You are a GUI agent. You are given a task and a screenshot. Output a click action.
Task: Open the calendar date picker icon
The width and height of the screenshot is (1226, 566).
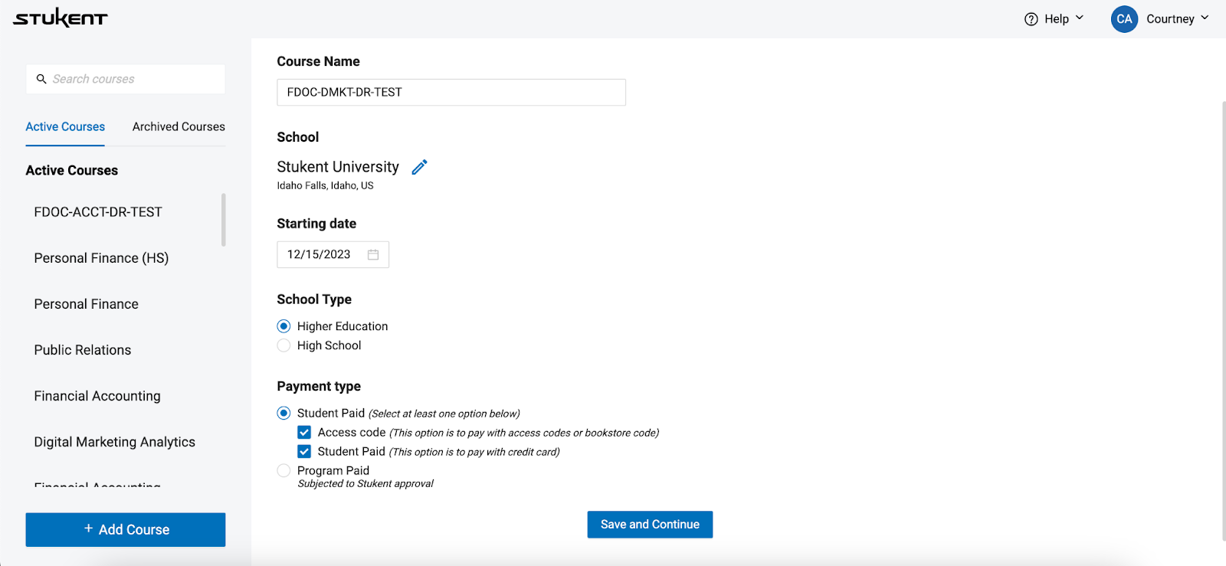[373, 254]
